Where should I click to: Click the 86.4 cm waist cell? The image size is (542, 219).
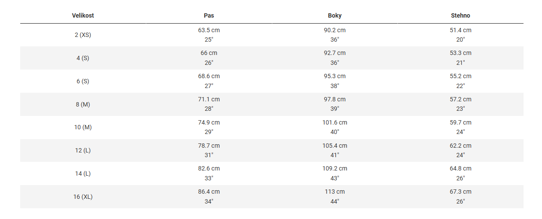(209, 192)
